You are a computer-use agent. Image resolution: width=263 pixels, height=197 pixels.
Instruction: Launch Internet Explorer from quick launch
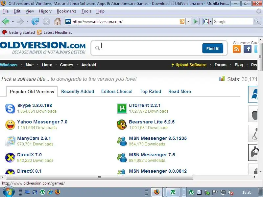[x=50, y=192]
